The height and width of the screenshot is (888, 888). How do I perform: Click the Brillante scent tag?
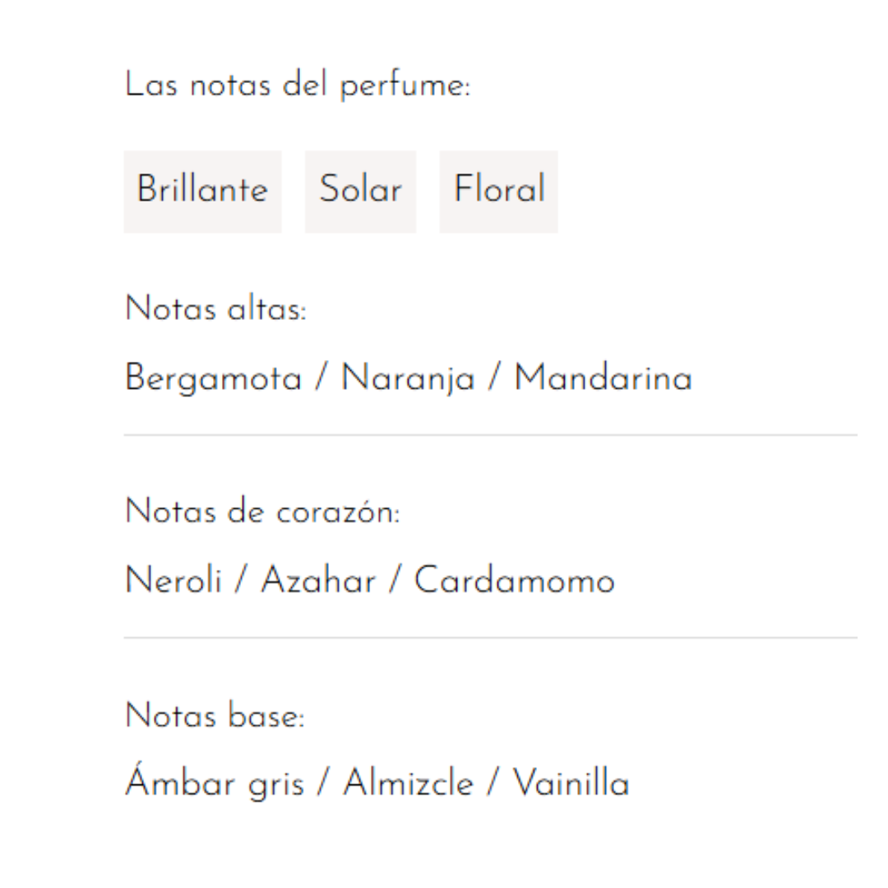(202, 191)
